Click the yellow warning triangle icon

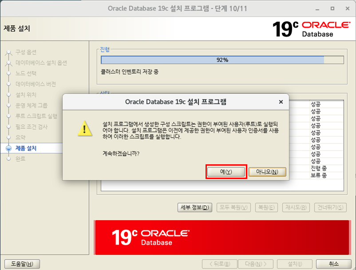click(x=85, y=128)
